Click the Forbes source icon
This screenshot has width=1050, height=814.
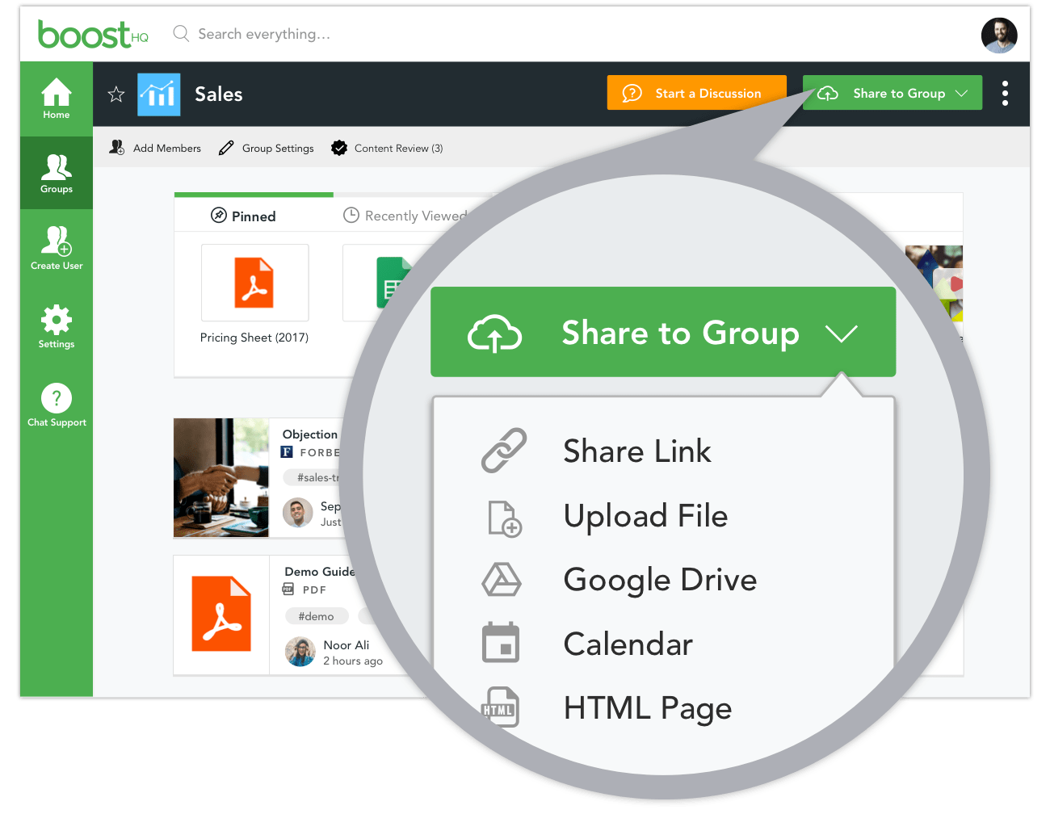[x=287, y=452]
